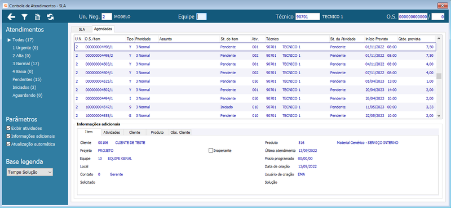The image size is (451, 208).
Task: Click the 3,33 quantity value
Action: (430, 107)
